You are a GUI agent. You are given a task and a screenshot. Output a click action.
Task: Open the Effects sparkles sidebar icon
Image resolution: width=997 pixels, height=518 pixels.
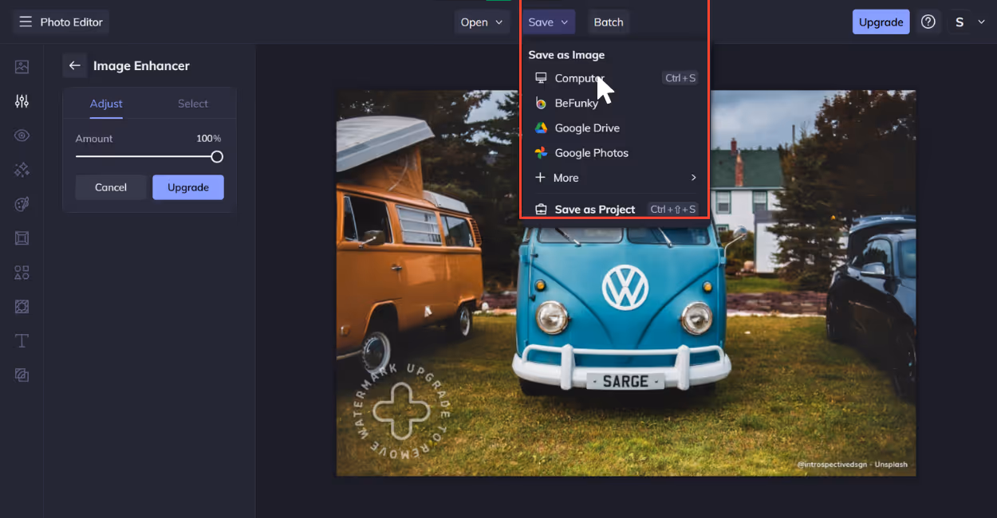(x=22, y=170)
